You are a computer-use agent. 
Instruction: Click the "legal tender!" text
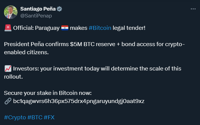click(x=129, y=28)
